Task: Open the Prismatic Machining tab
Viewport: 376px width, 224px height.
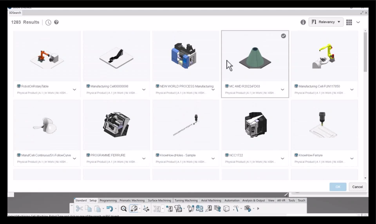Action: coord(132,201)
